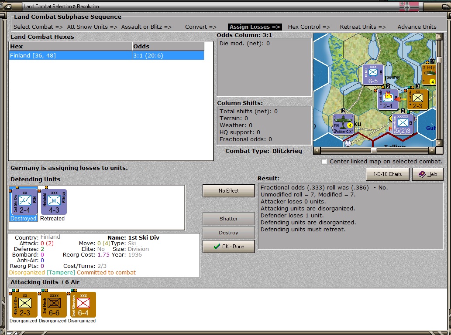Click the window system menu icon
Image resolution: width=451 pixels, height=335 pixels.
pos(8,6)
